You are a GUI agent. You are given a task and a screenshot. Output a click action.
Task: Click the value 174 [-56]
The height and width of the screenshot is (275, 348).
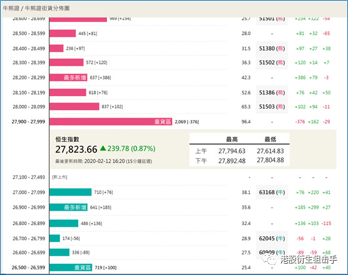tap(71, 239)
